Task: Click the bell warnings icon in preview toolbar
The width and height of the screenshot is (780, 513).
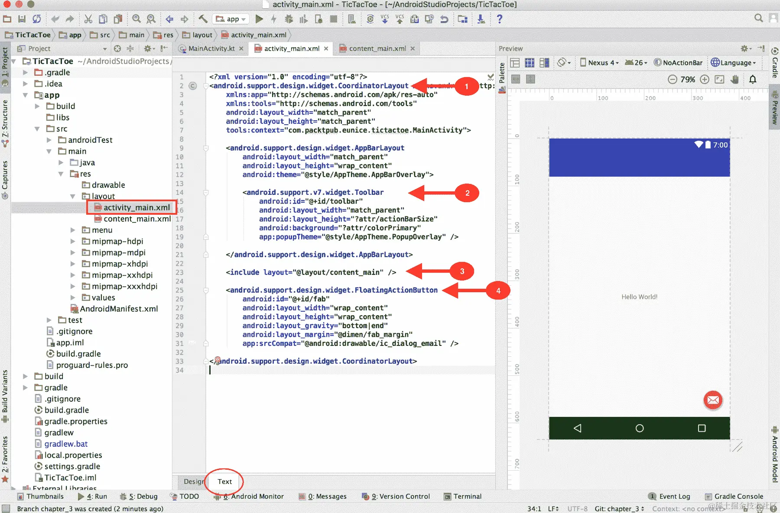Action: 753,79
